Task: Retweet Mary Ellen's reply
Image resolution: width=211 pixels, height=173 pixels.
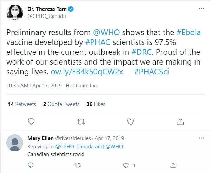Action: pos(79,165)
